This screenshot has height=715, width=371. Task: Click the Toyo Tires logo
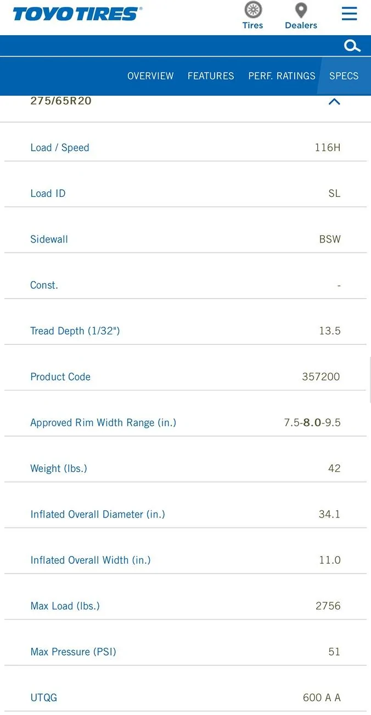point(77,14)
